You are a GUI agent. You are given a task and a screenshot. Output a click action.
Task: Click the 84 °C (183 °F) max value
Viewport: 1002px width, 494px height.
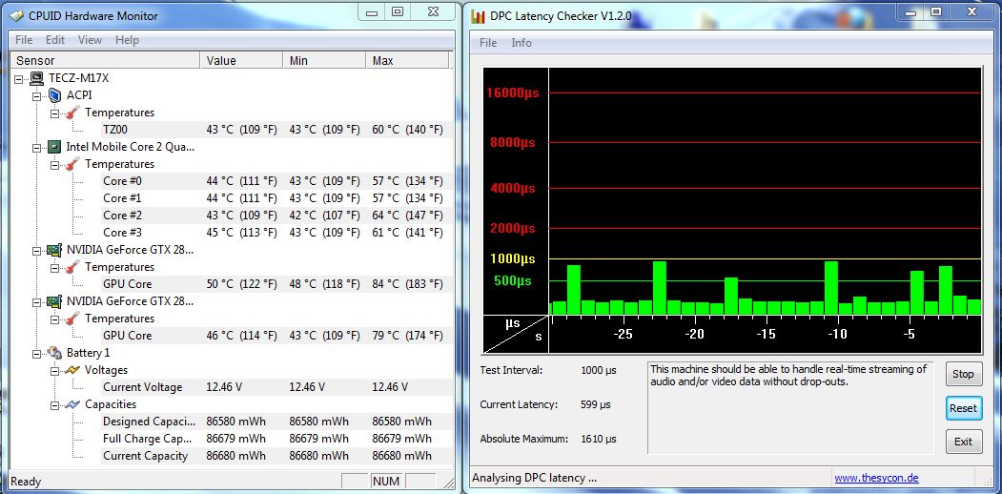408,284
